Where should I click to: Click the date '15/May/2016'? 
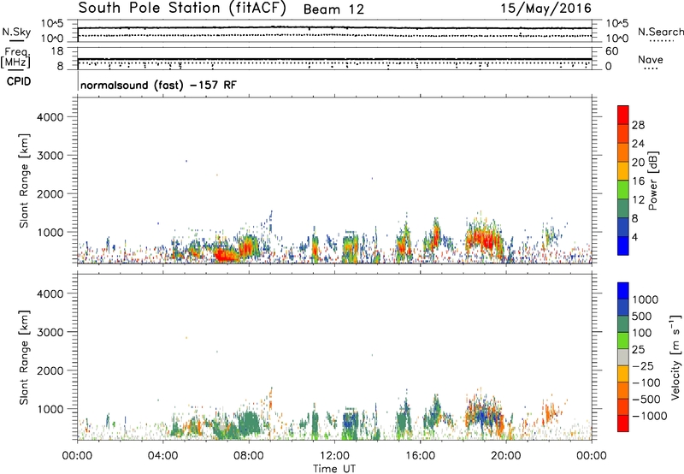(545, 9)
